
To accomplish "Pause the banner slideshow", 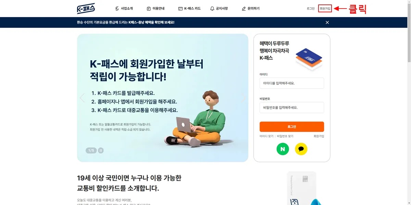I will click(101, 150).
